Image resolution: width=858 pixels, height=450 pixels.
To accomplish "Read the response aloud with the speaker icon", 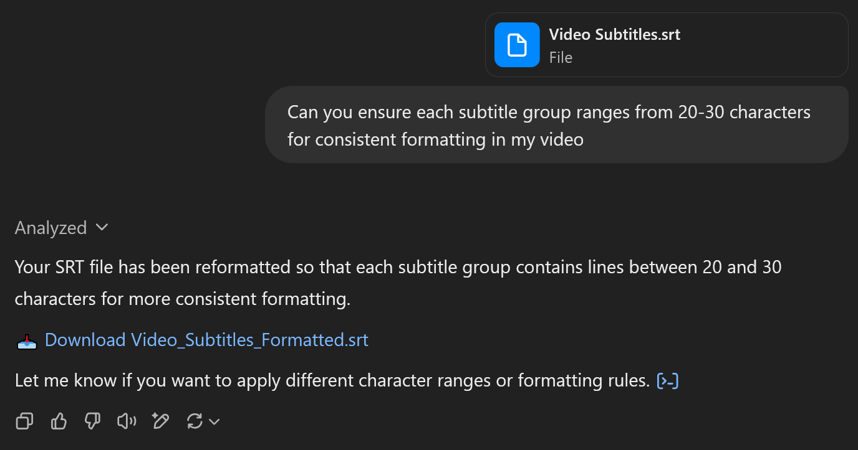I will 126,421.
